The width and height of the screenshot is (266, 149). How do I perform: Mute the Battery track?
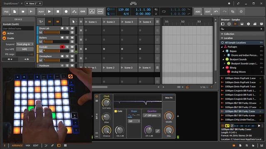coord(72,38)
